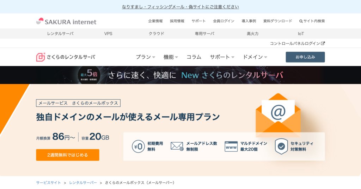Open サイト内検索 site search
The image size is (361, 189).
(x=312, y=21)
